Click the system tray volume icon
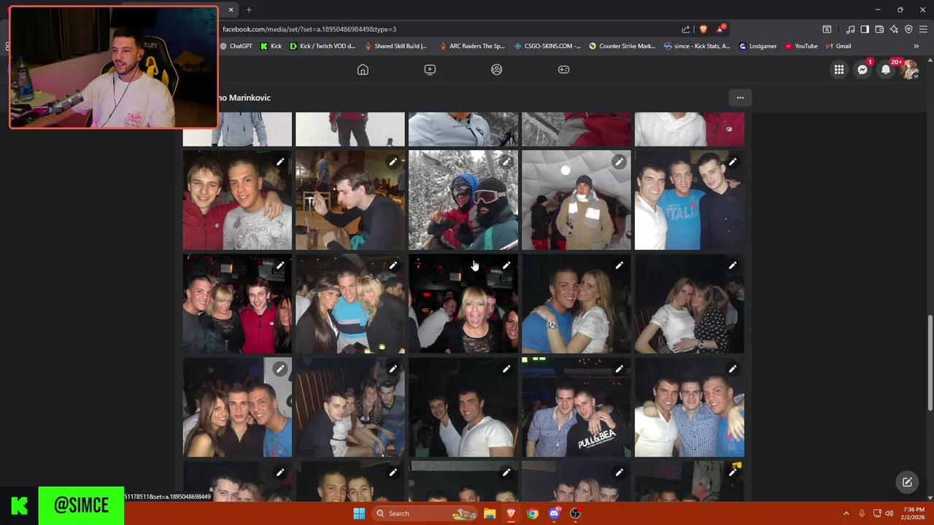 tap(889, 513)
